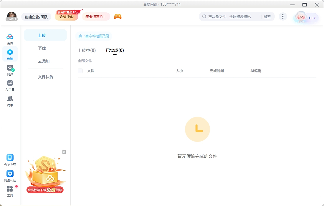The height and width of the screenshot is (206, 324).
Task: Switch to the 已完成(0) tab
Action: [x=115, y=50]
